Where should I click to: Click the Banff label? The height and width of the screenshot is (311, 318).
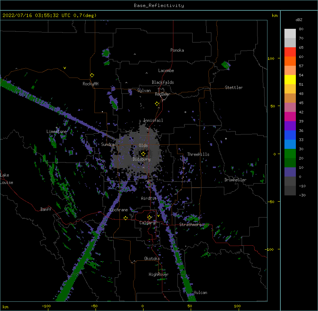46,209
